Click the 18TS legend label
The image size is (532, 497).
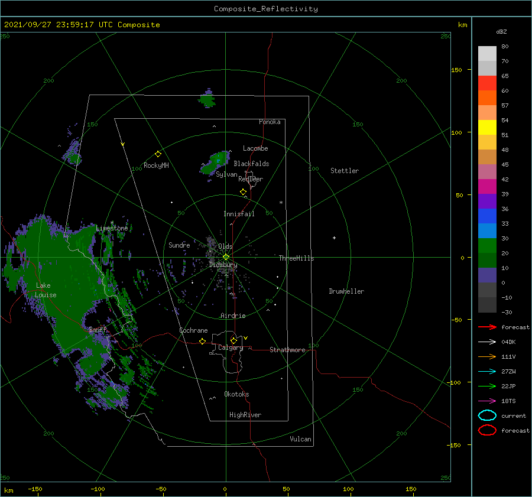coord(508,401)
